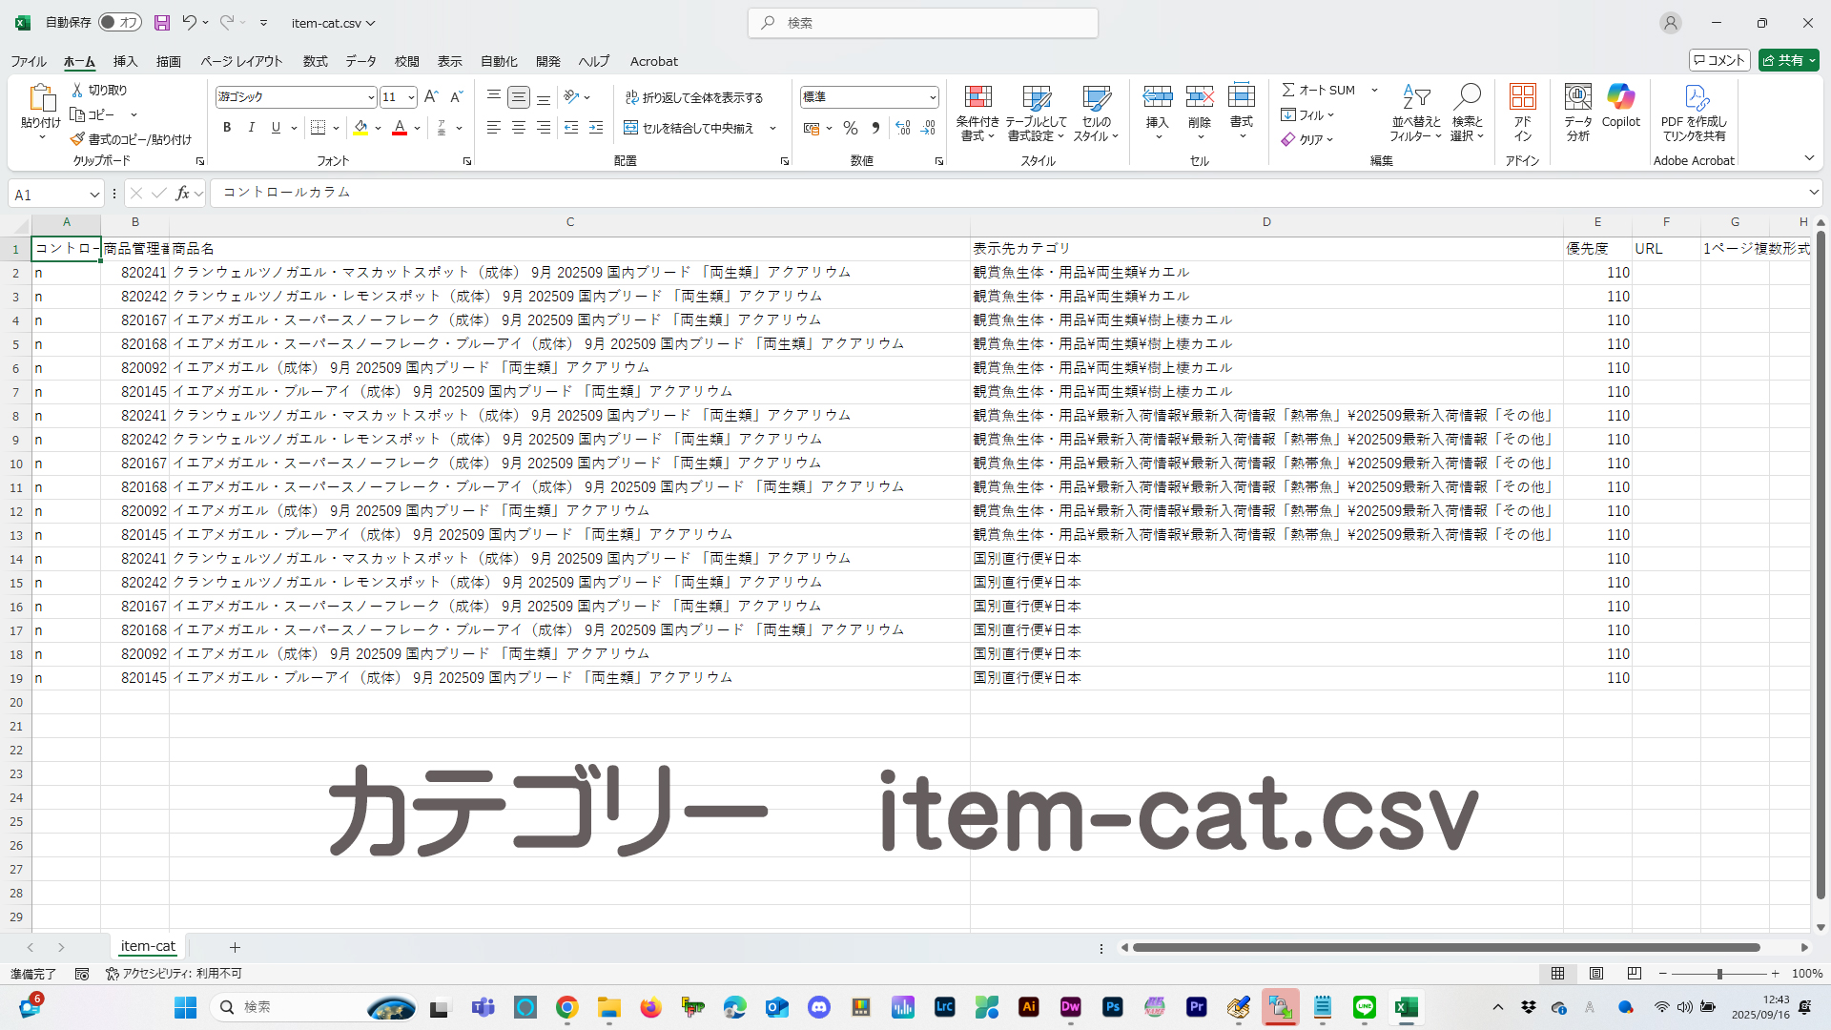Image resolution: width=1831 pixels, height=1030 pixels.
Task: Click the Format Painter brush icon
Action: click(x=77, y=139)
